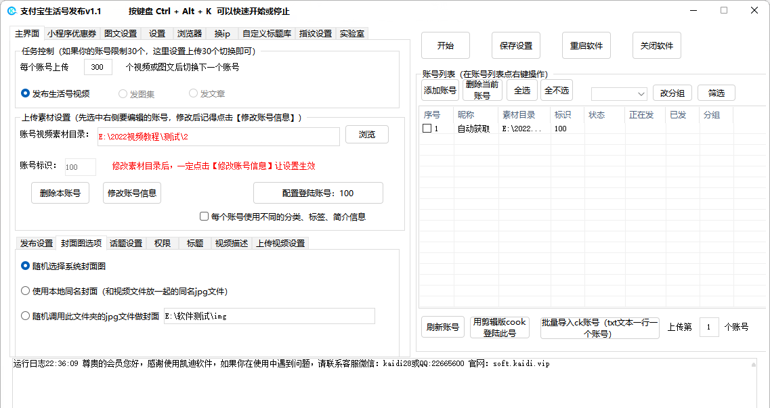Click the 昵称 column header
This screenshot has height=408, width=770.
pyautogui.click(x=476, y=115)
